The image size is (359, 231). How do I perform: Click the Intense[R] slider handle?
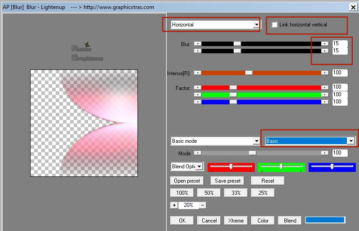pos(249,73)
